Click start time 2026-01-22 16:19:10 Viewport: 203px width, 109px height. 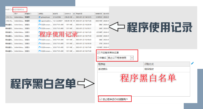[84, 43]
